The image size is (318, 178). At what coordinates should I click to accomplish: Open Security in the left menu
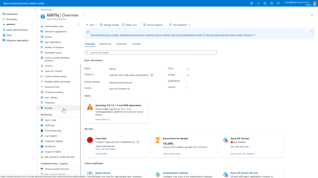click(48, 108)
